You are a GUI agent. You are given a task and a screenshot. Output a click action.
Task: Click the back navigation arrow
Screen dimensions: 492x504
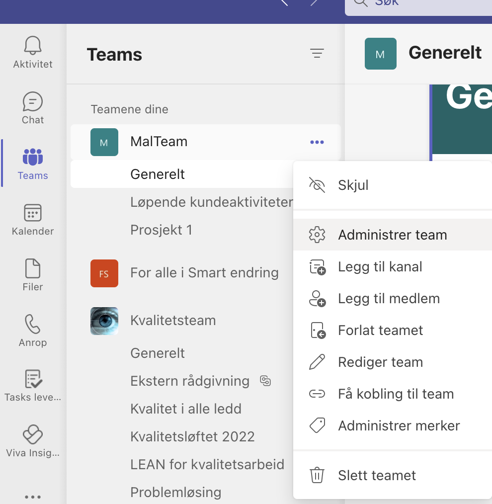[x=284, y=2]
